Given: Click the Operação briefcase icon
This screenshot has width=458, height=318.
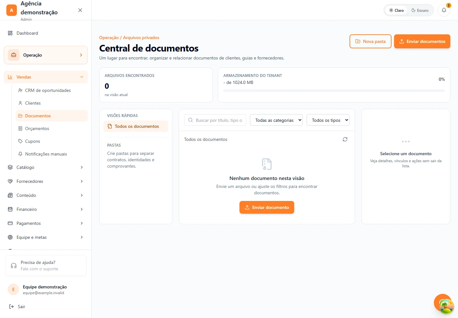Looking at the screenshot, I should pos(14,55).
